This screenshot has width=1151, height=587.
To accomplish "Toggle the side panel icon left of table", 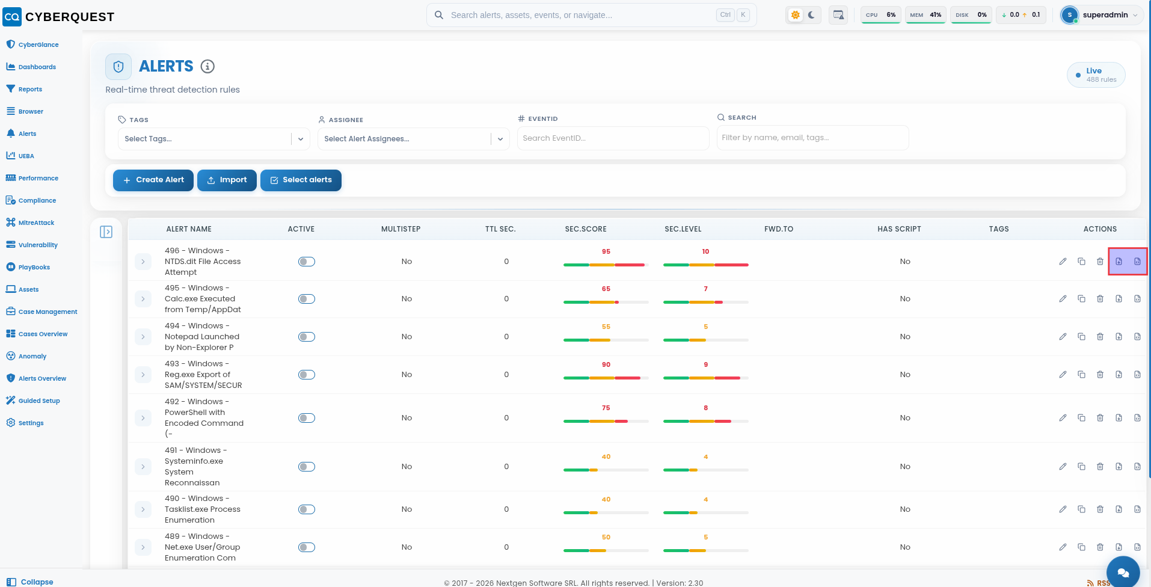I will [x=106, y=232].
